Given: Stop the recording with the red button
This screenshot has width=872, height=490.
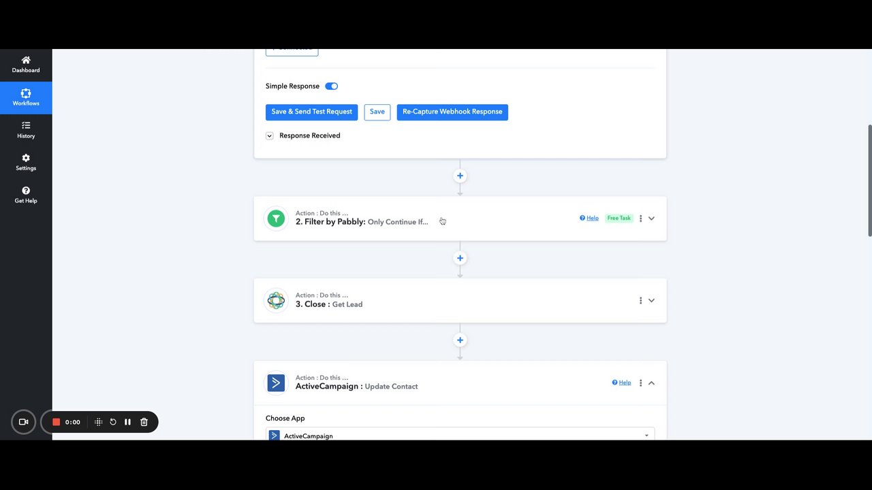Looking at the screenshot, I should point(57,422).
